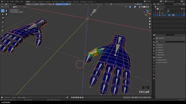Click the pan view hand icon
The image size is (186, 104).
click(150, 21)
